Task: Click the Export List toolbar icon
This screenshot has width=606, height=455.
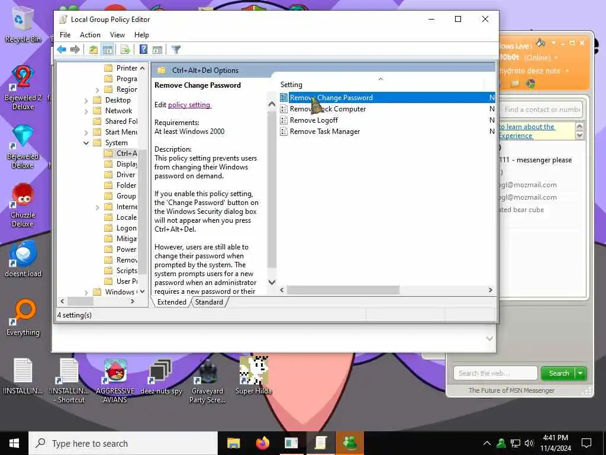Action: pos(125,50)
